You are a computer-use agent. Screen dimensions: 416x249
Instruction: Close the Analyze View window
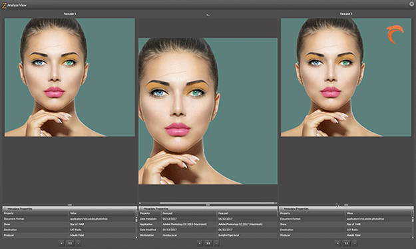tap(412, 4)
